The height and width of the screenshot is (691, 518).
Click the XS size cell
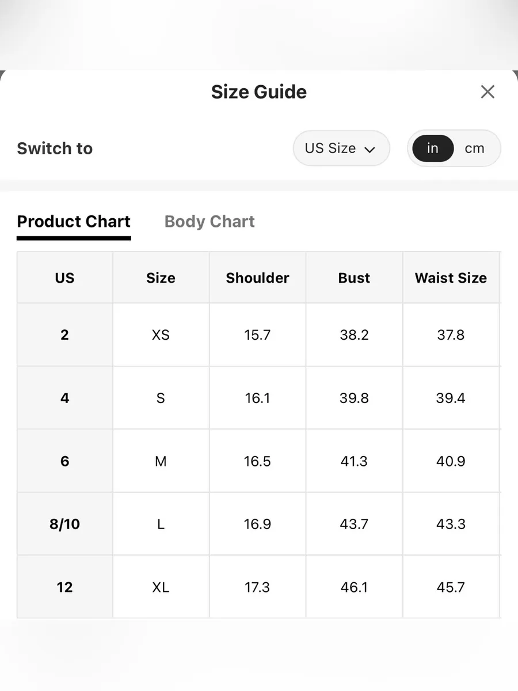point(161,335)
